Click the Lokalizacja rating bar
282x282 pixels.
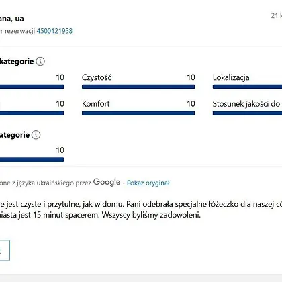pyautogui.click(x=247, y=87)
